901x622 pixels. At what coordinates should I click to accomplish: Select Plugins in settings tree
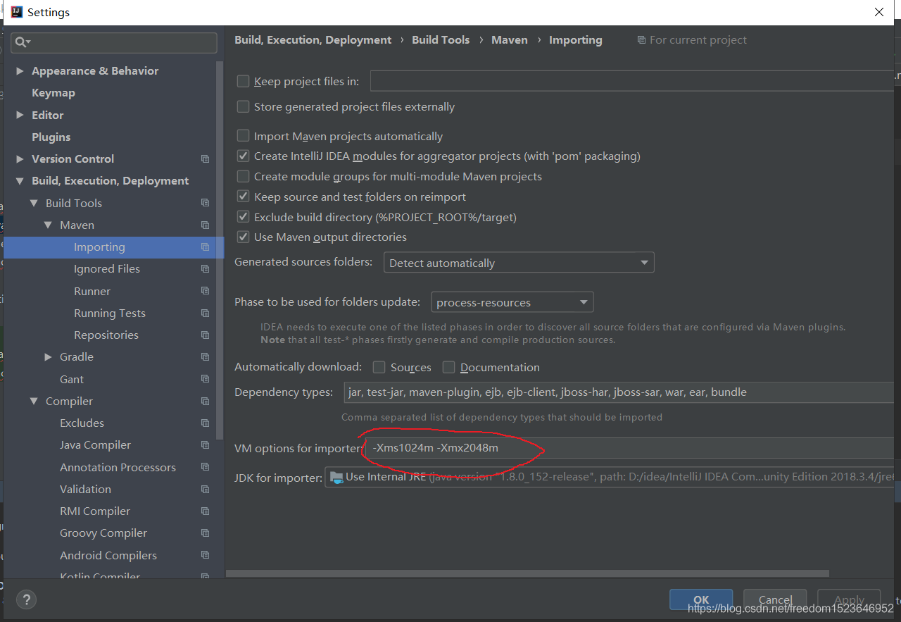pyautogui.click(x=51, y=137)
